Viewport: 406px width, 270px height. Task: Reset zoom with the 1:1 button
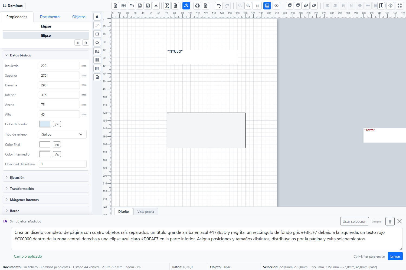257,6
